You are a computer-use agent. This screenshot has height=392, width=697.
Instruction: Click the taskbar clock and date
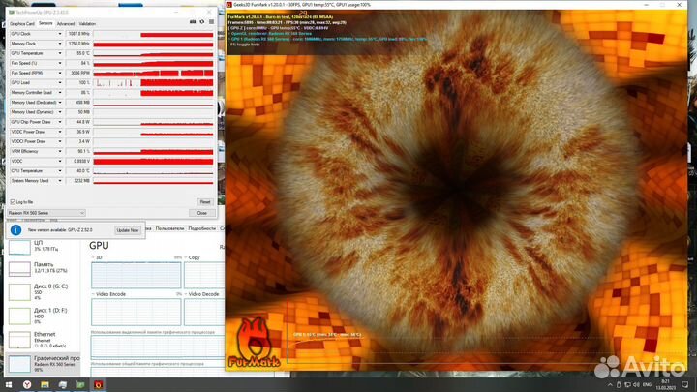665,385
